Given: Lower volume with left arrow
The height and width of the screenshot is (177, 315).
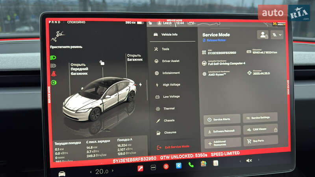Looking at the screenshot, I should [x=240, y=161].
